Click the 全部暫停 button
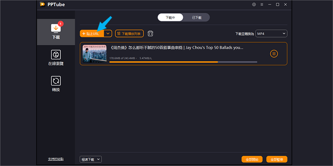 click(277, 159)
